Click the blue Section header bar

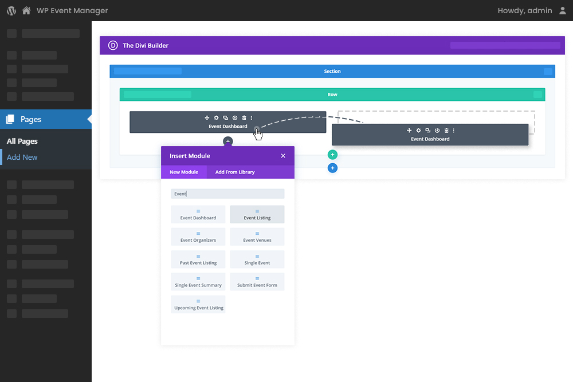pos(332,71)
